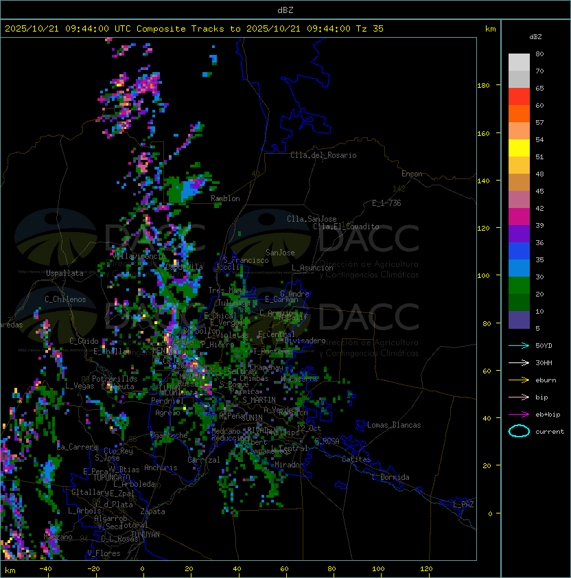Select the bright green 20-30 dBZ color band
This screenshot has width=571, height=578.
519,286
